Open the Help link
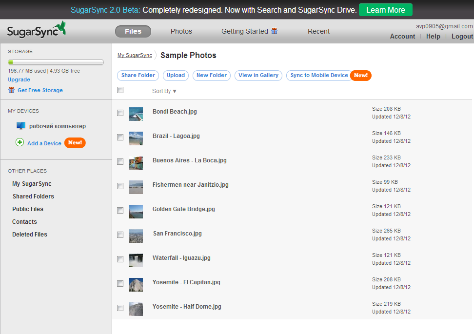The height and width of the screenshot is (334, 474). tap(433, 36)
